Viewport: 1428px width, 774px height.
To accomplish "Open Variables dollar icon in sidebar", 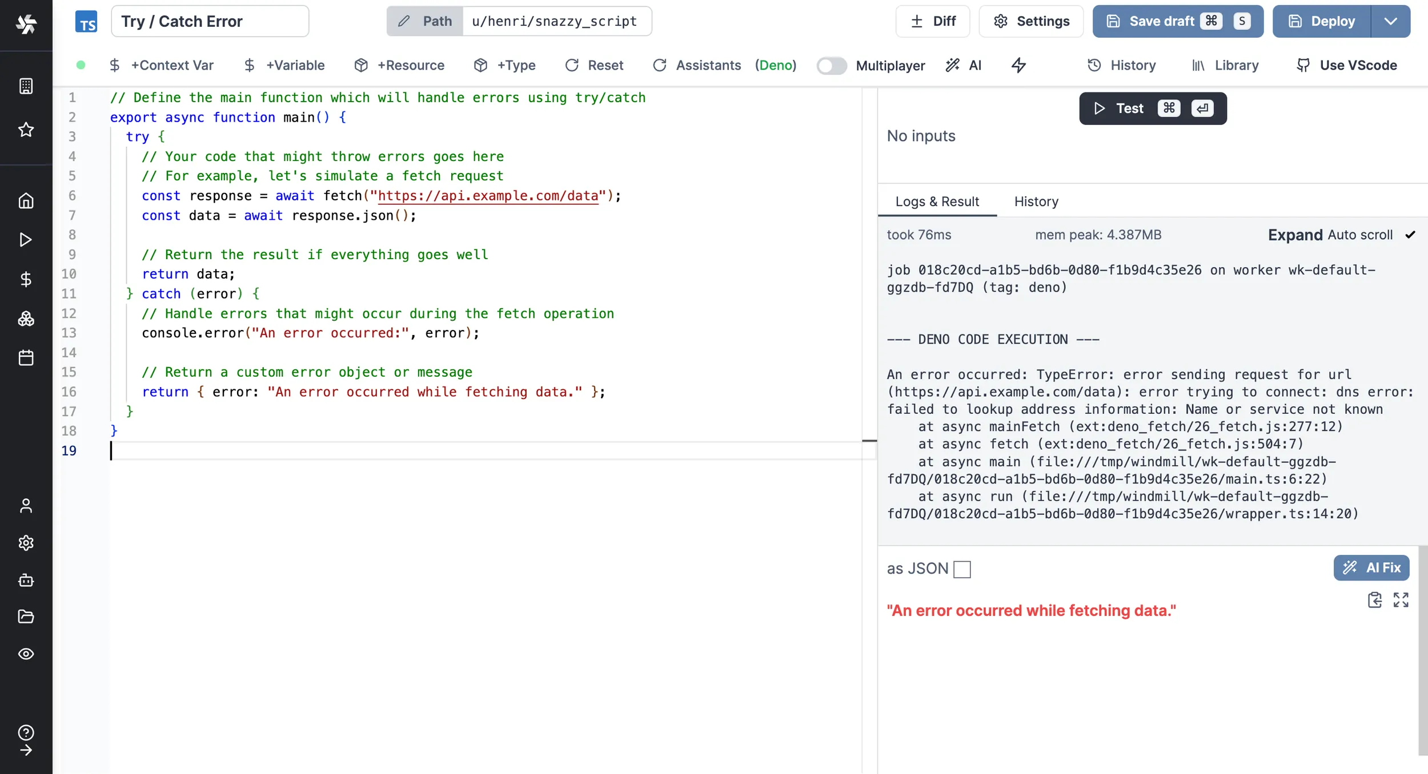I will click(x=26, y=279).
